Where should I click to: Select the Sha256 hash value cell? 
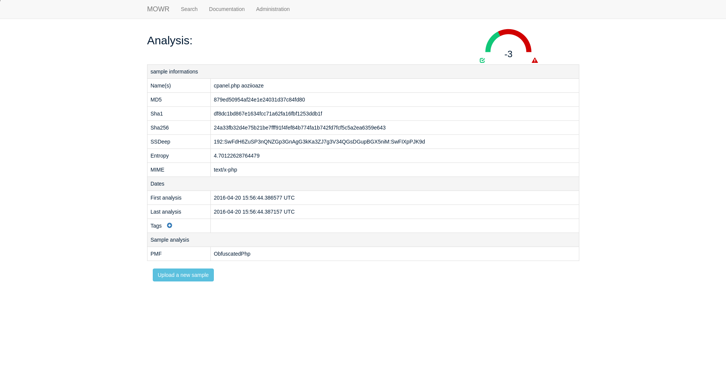click(299, 128)
